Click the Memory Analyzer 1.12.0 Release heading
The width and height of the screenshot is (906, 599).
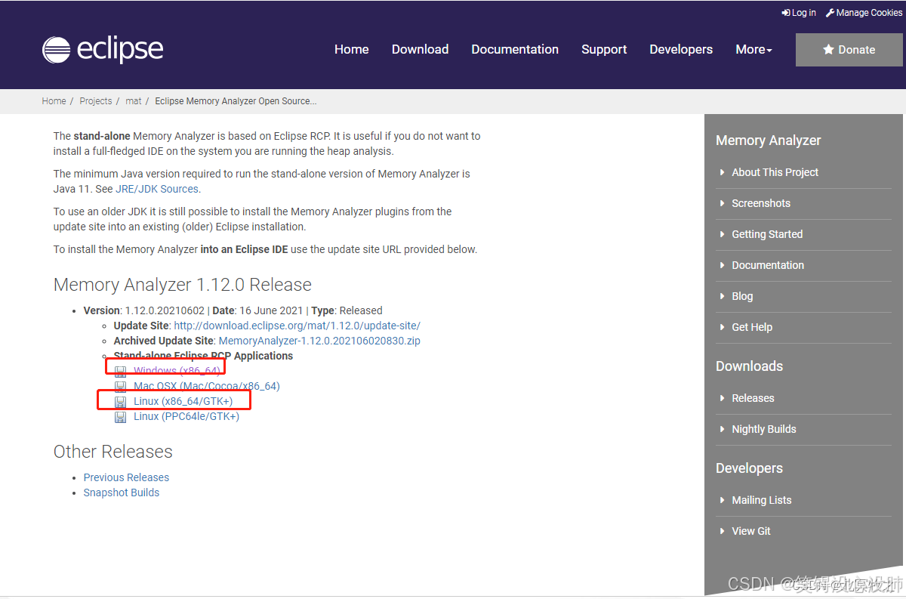pos(183,285)
